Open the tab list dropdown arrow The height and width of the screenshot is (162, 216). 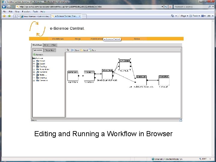[x=19, y=16]
